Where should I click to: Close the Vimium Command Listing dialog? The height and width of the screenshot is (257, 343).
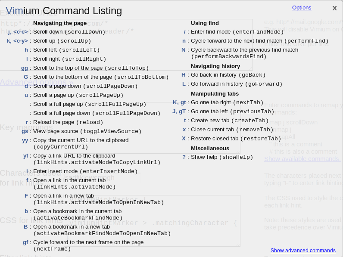(334, 8)
